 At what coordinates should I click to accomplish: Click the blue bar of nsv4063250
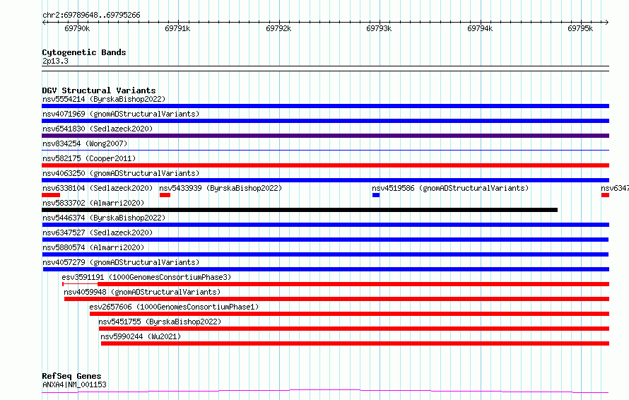325,180
